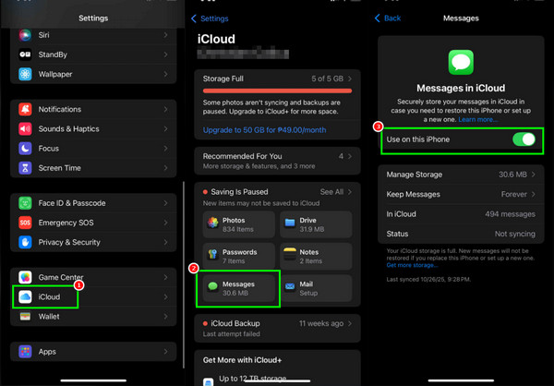Open Emergency SOS settings row
The image size is (554, 386).
[x=93, y=223]
